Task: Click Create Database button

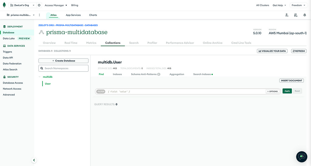Action: (63, 61)
